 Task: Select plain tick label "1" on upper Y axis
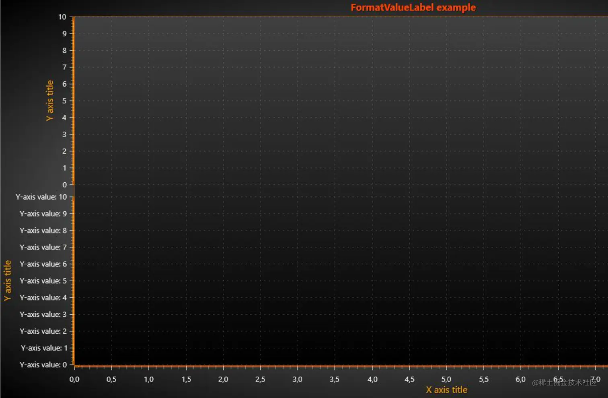[64, 168]
